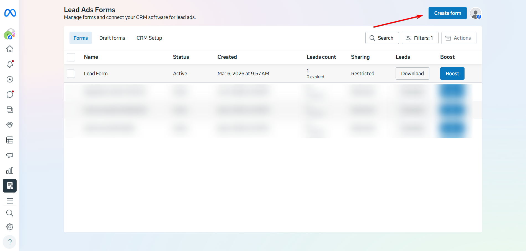The image size is (526, 251).
Task: Select the Instant Forms sidebar icon
Action: coord(10,186)
